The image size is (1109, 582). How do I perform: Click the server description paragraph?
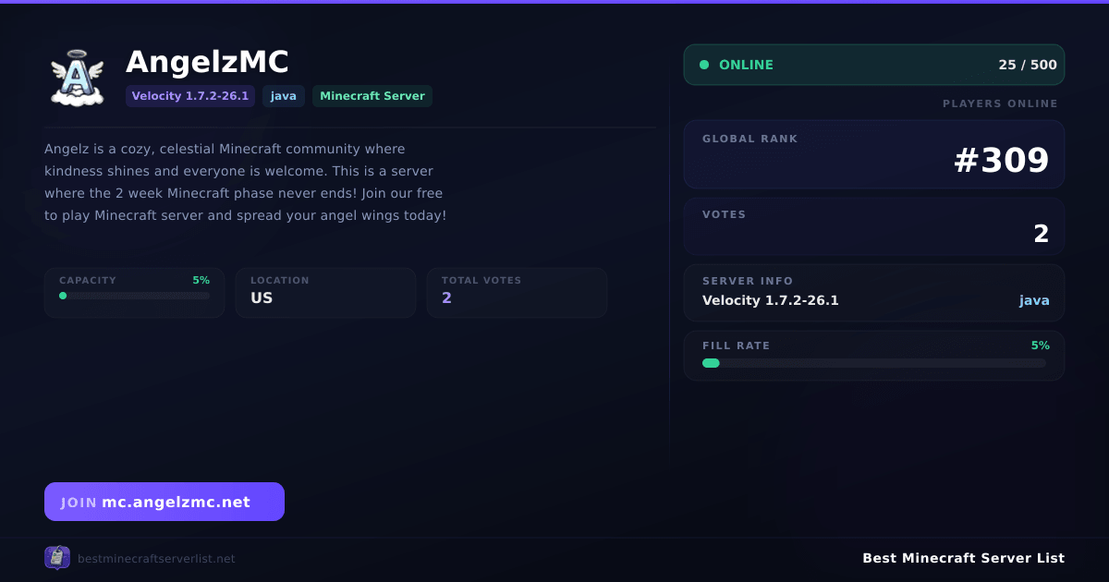pyautogui.click(x=246, y=182)
